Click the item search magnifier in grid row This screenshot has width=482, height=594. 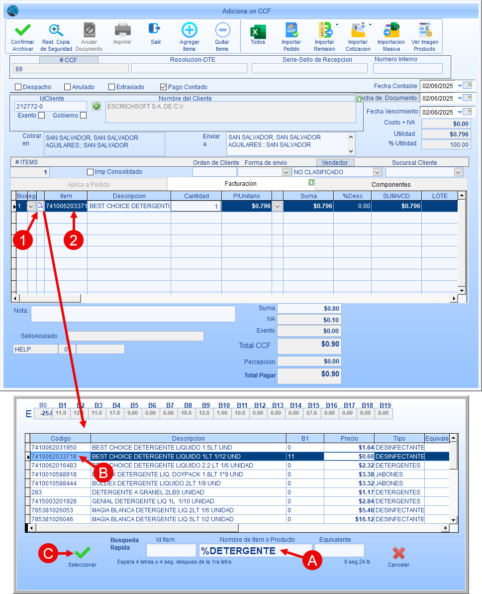[40, 206]
